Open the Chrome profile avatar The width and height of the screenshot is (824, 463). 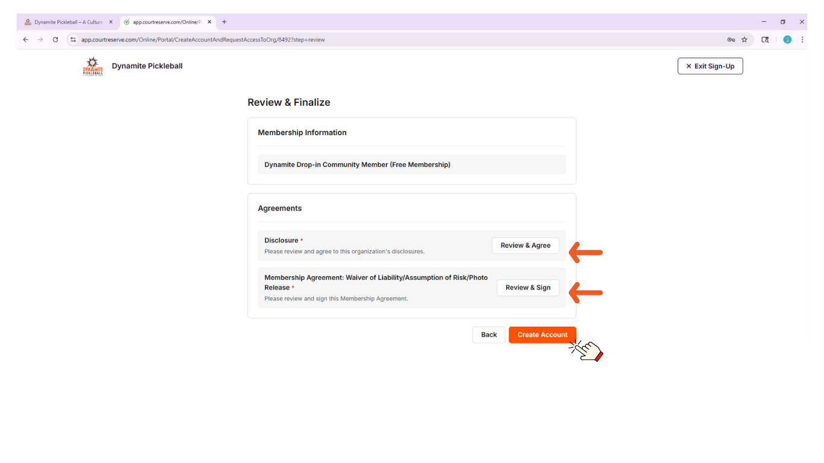point(787,40)
